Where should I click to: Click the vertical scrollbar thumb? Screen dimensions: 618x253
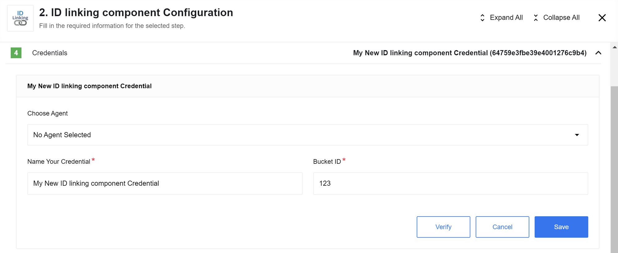[x=614, y=169]
